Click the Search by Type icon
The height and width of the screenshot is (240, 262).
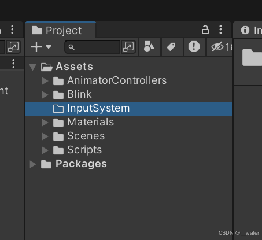149,47
